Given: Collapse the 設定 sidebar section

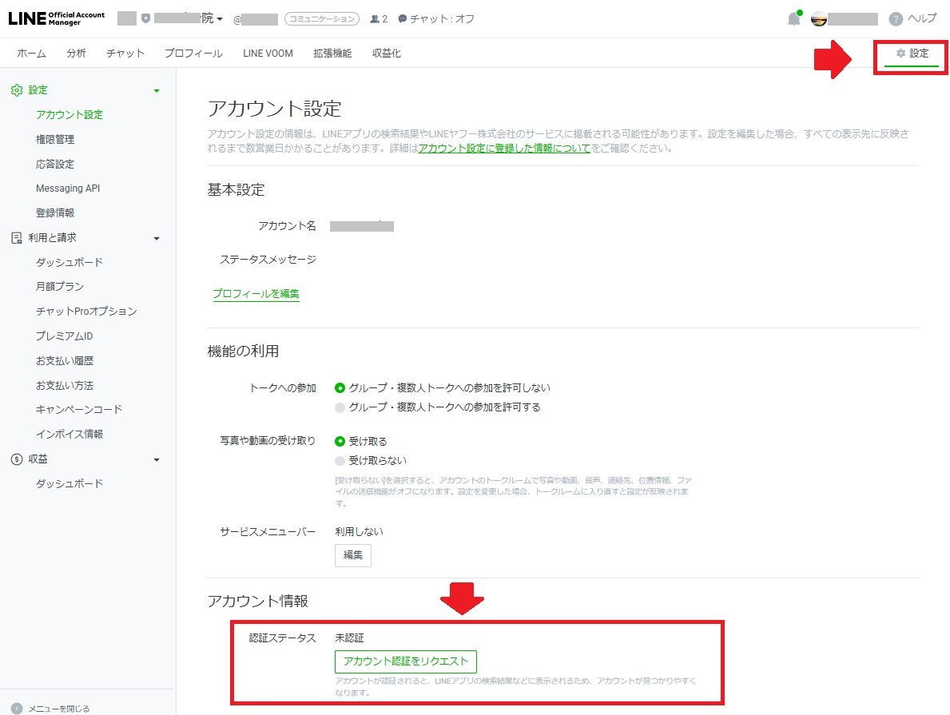Looking at the screenshot, I should point(157,91).
